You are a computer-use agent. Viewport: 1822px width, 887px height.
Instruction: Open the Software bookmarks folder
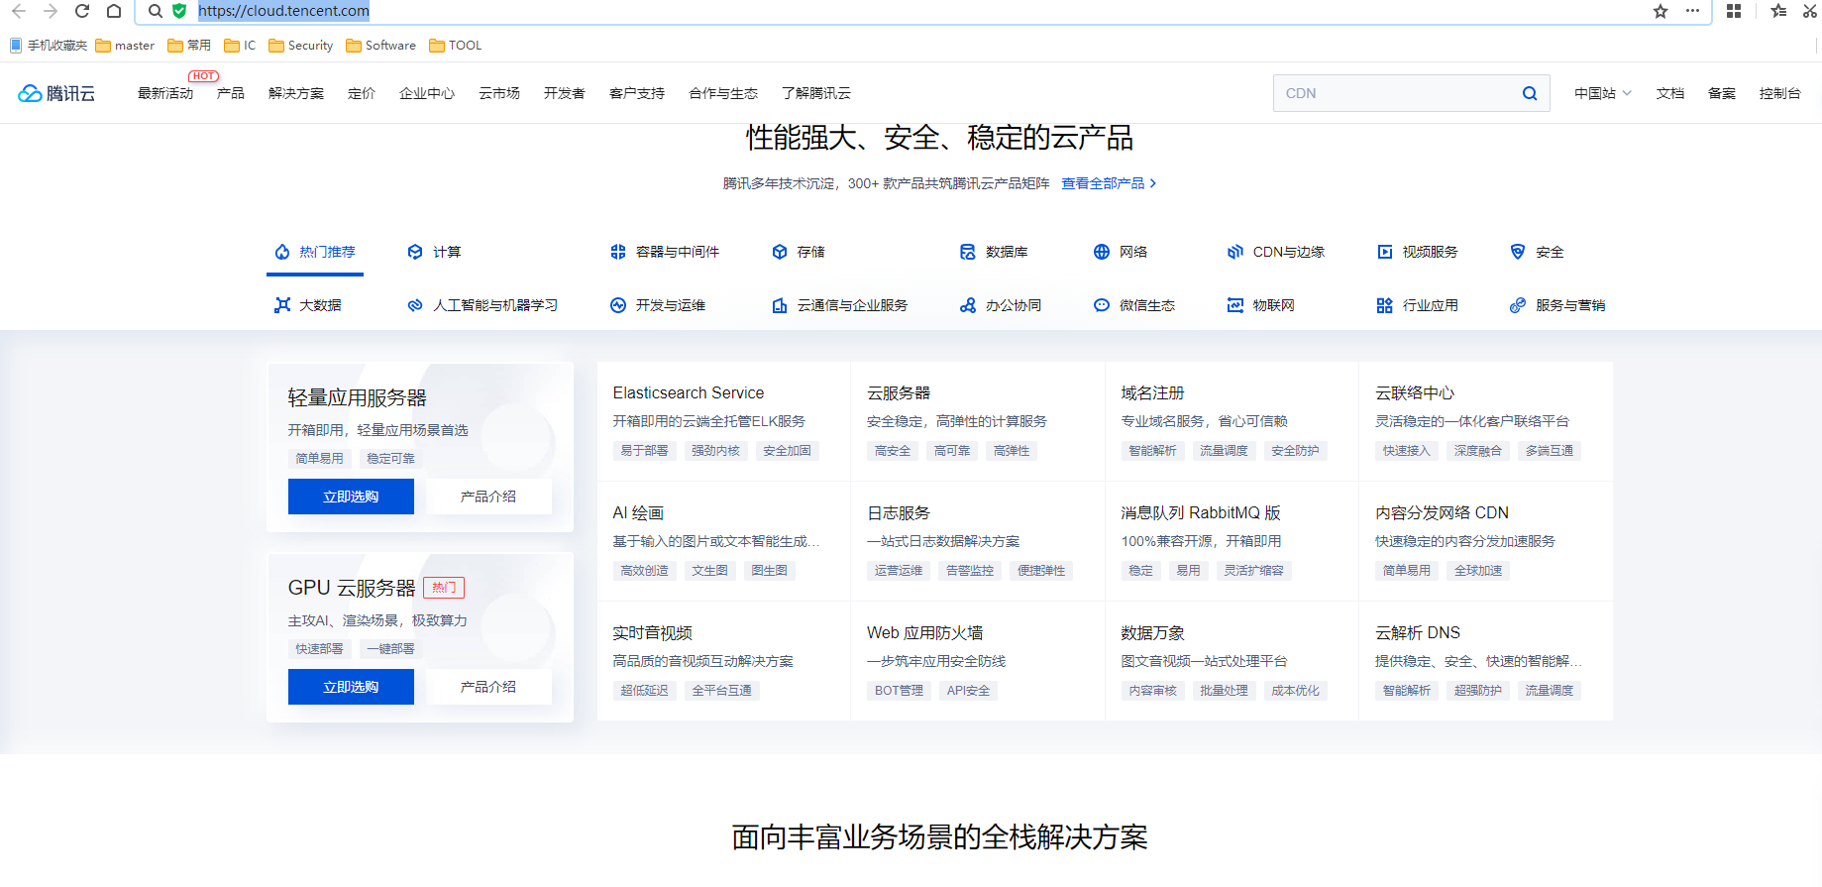(380, 46)
